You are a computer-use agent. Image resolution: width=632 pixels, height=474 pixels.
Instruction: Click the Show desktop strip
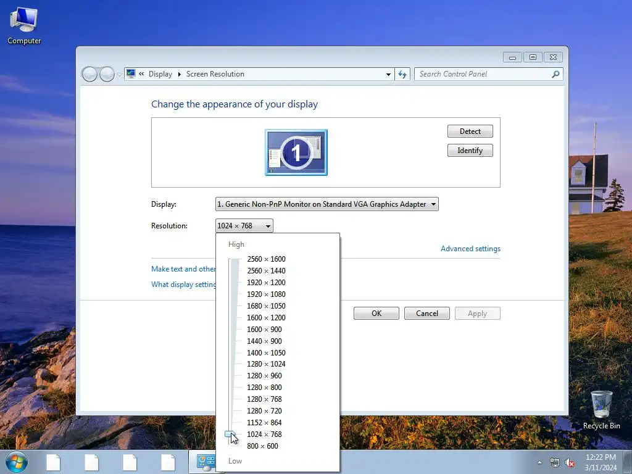click(x=629, y=462)
